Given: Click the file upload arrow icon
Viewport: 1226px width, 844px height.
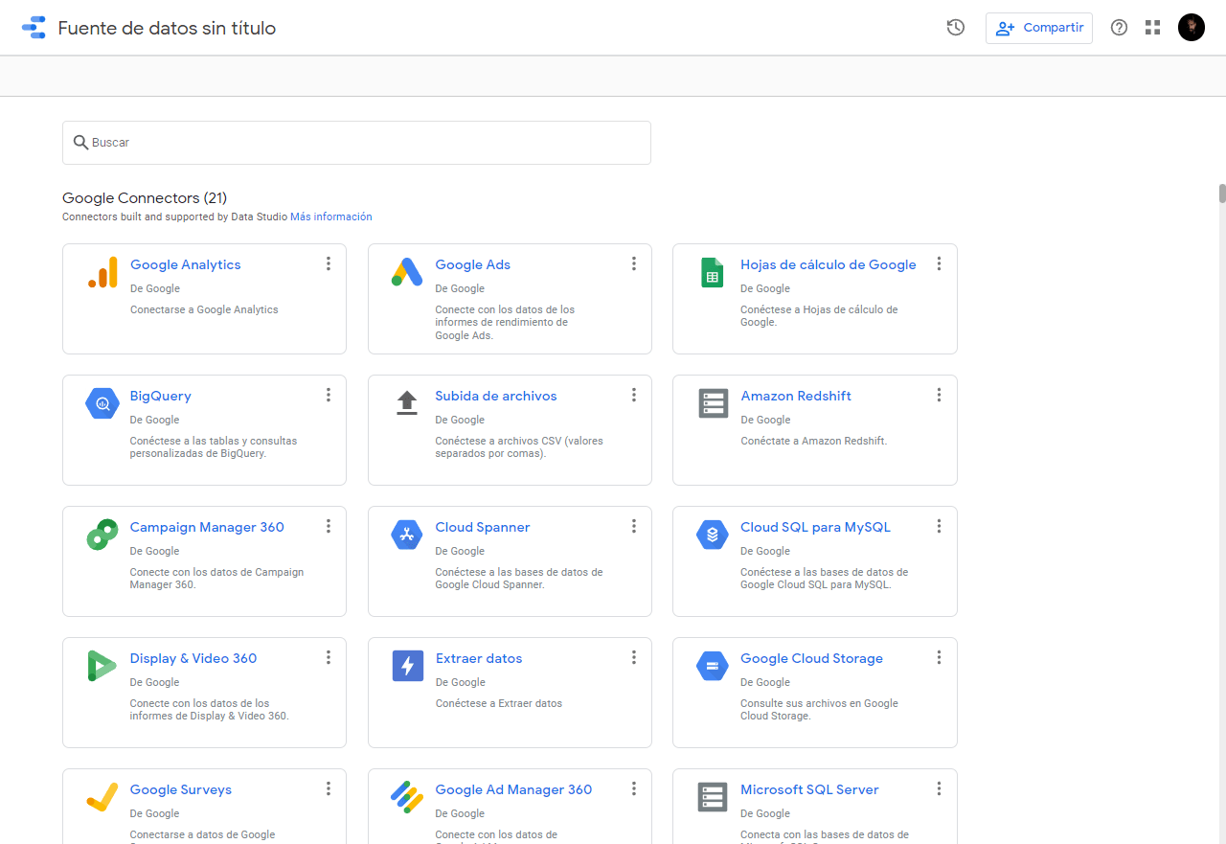Looking at the screenshot, I should coord(407,403).
